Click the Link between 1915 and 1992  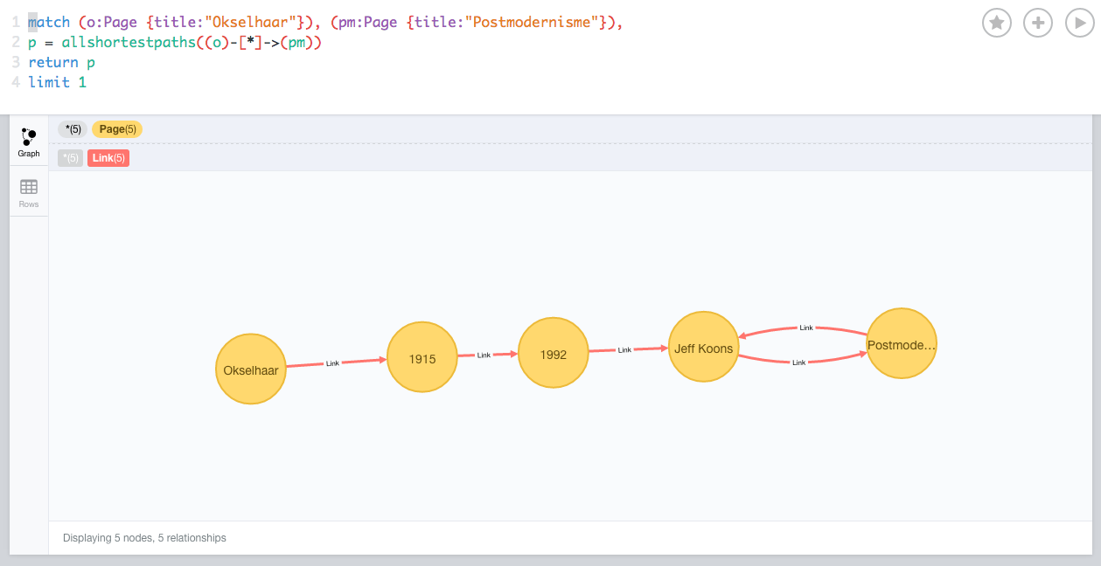tap(484, 355)
